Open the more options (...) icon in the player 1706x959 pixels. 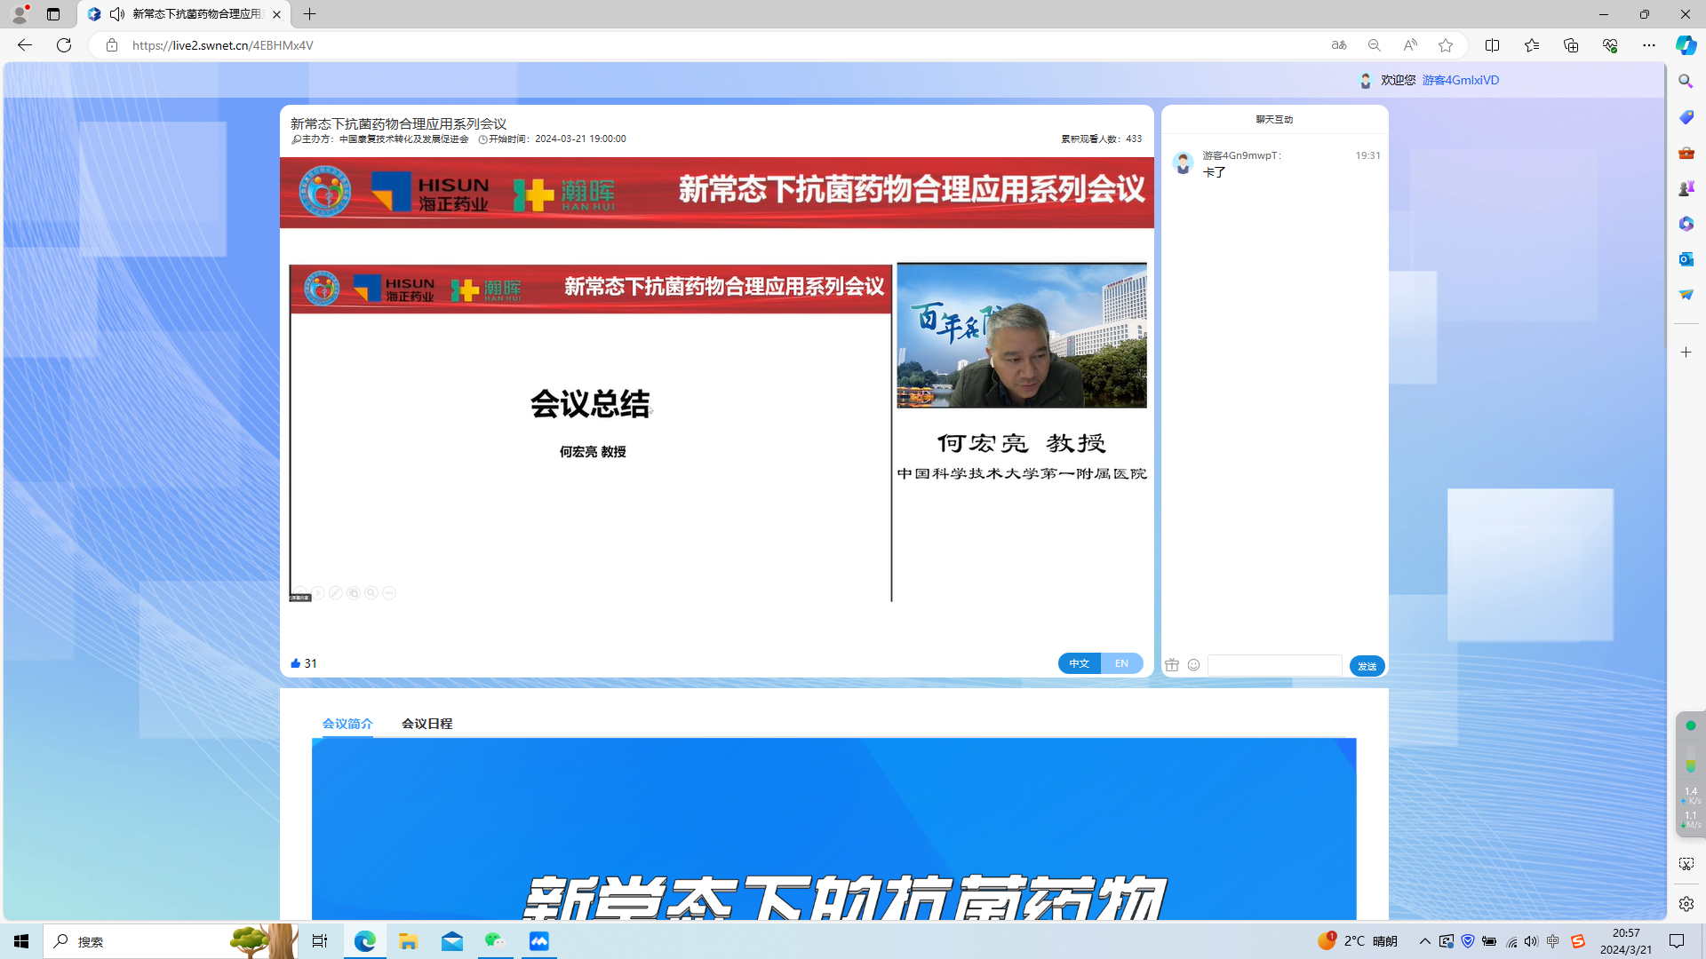coord(388,592)
